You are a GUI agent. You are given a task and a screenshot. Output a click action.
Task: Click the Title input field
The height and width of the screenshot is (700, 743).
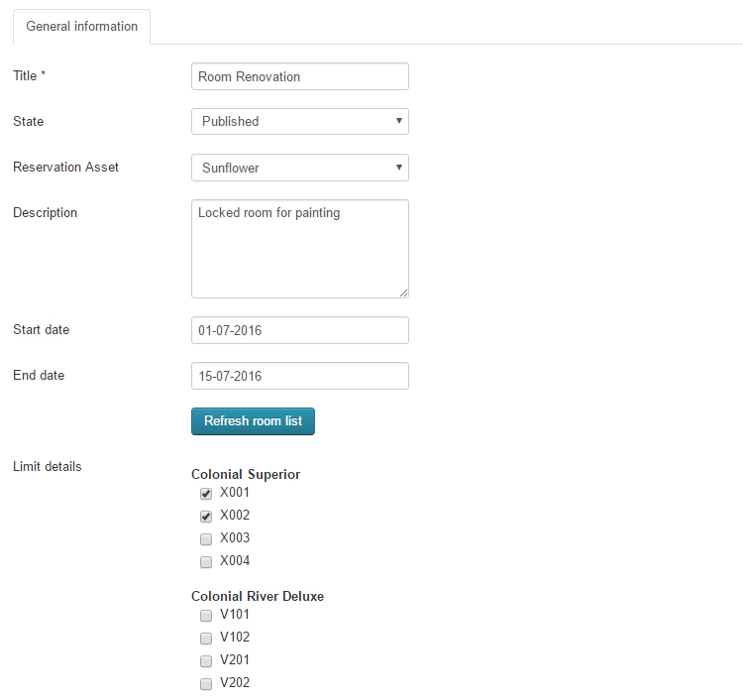299,76
